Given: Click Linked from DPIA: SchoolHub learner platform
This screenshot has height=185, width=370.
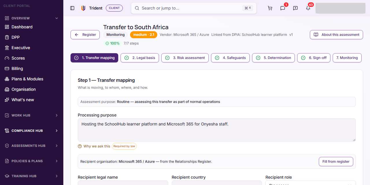Looking at the screenshot, I should tap(249, 35).
